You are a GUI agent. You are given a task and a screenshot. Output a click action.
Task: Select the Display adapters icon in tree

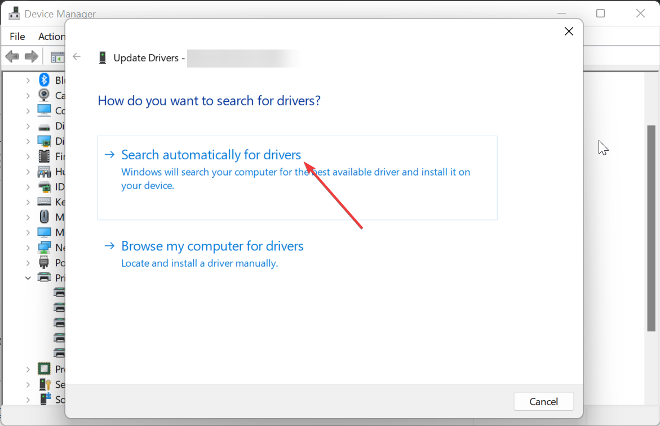coord(44,141)
